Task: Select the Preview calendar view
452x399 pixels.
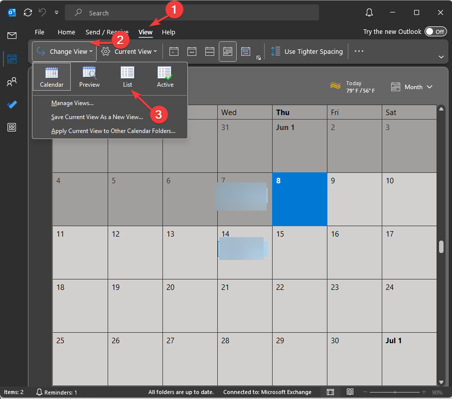Action: point(89,76)
